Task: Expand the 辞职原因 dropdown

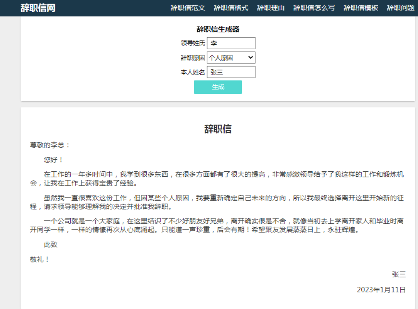Action: click(x=231, y=58)
